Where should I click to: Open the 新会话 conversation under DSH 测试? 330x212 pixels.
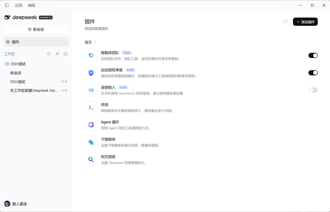[x=36, y=73]
